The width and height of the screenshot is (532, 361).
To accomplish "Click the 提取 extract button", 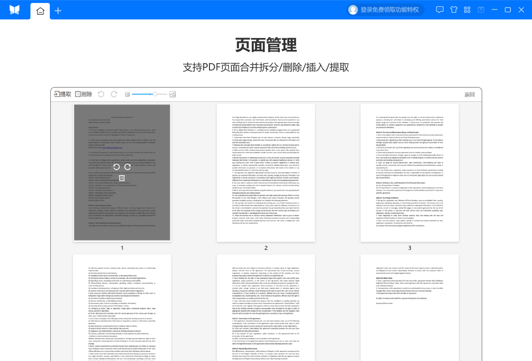I will pyautogui.click(x=63, y=94).
